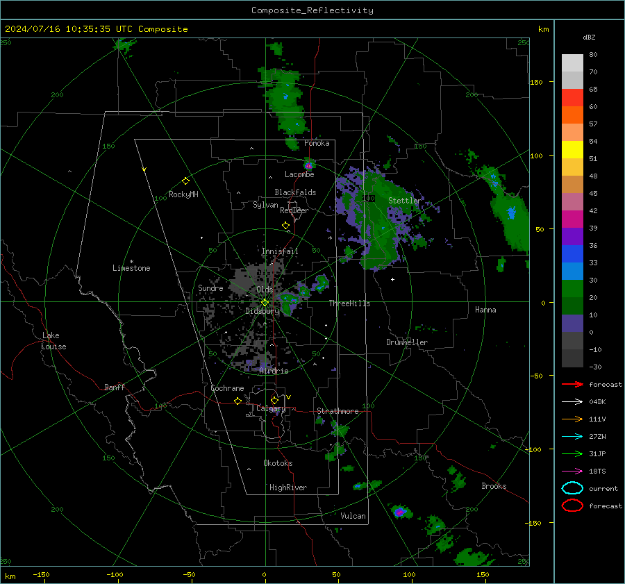Select the yellow 54-51 dBZ swatch
Viewport: 625px width, 584px height.
pos(572,150)
